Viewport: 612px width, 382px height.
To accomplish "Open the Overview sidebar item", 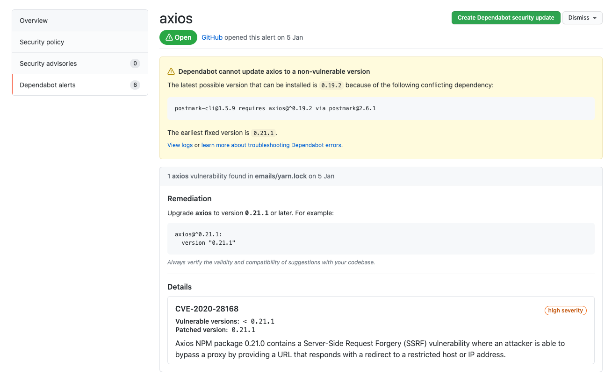I will click(80, 21).
